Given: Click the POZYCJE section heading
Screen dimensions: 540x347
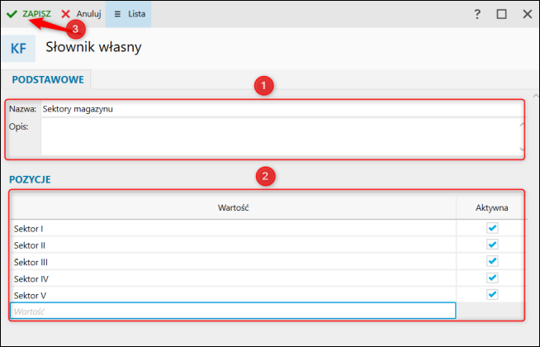Looking at the screenshot, I should 30,179.
